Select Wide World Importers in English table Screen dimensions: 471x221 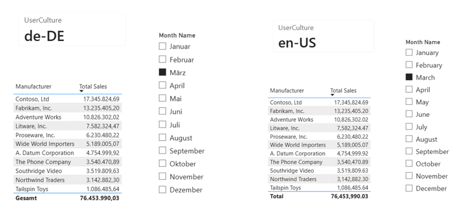(319, 145)
